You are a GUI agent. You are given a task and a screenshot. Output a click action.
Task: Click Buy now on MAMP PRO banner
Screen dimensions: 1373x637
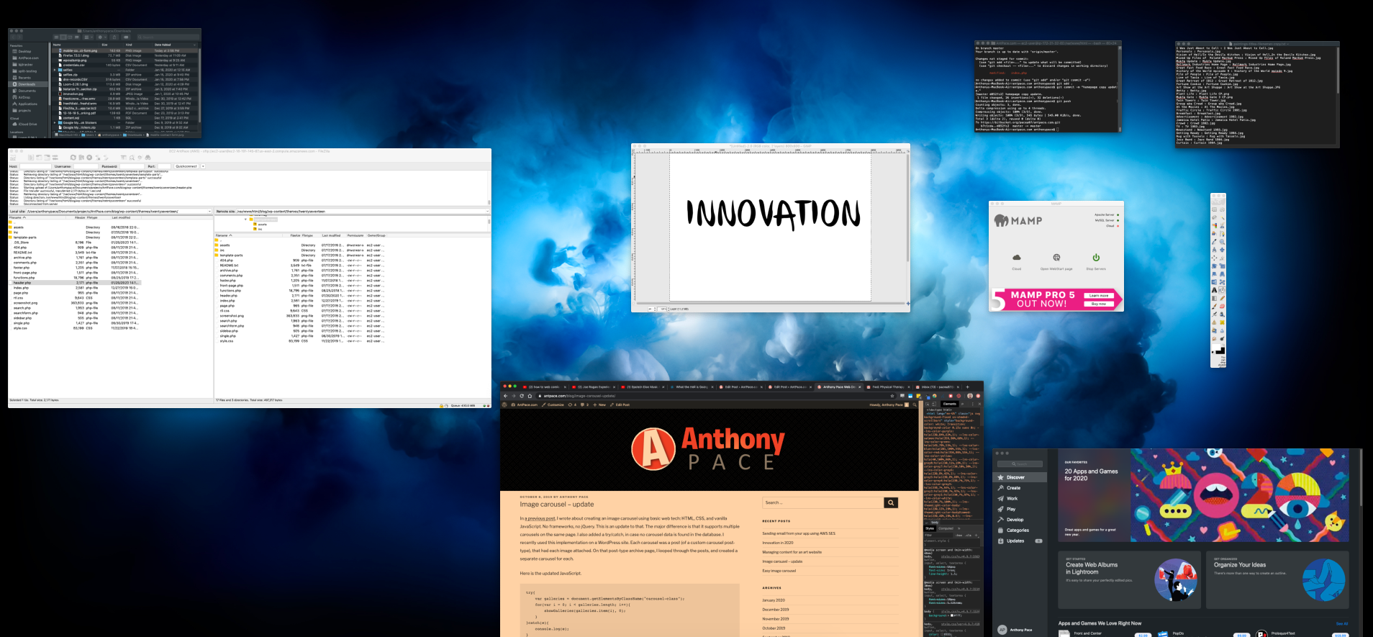point(1099,304)
